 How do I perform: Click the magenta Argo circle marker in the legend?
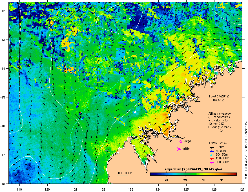pyautogui.click(x=181, y=141)
